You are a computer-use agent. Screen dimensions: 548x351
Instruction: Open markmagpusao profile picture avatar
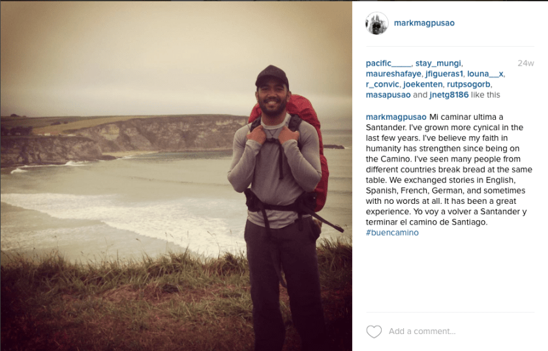tap(377, 23)
